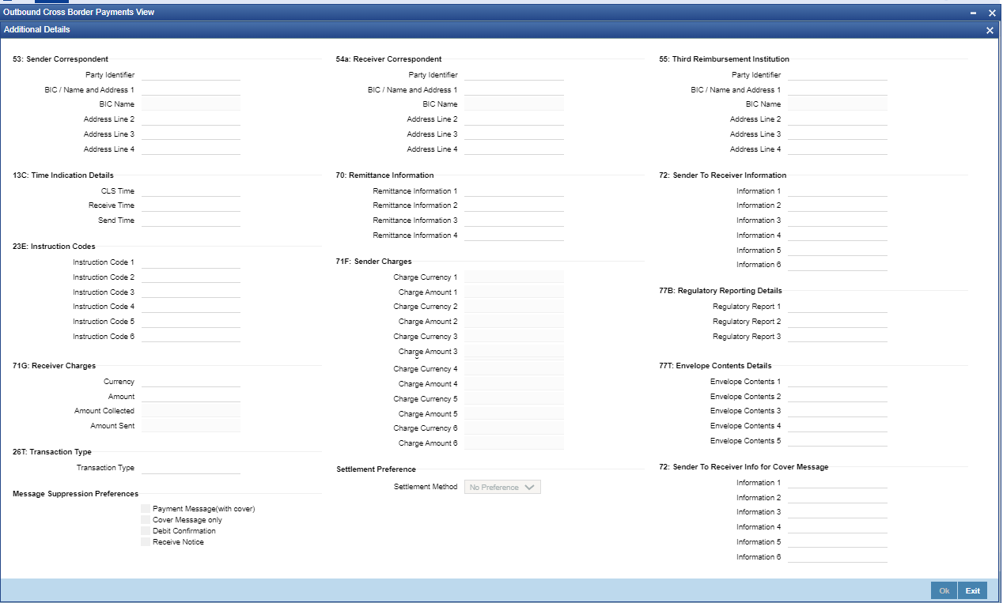Close the Additional Details dialog

coord(990,30)
